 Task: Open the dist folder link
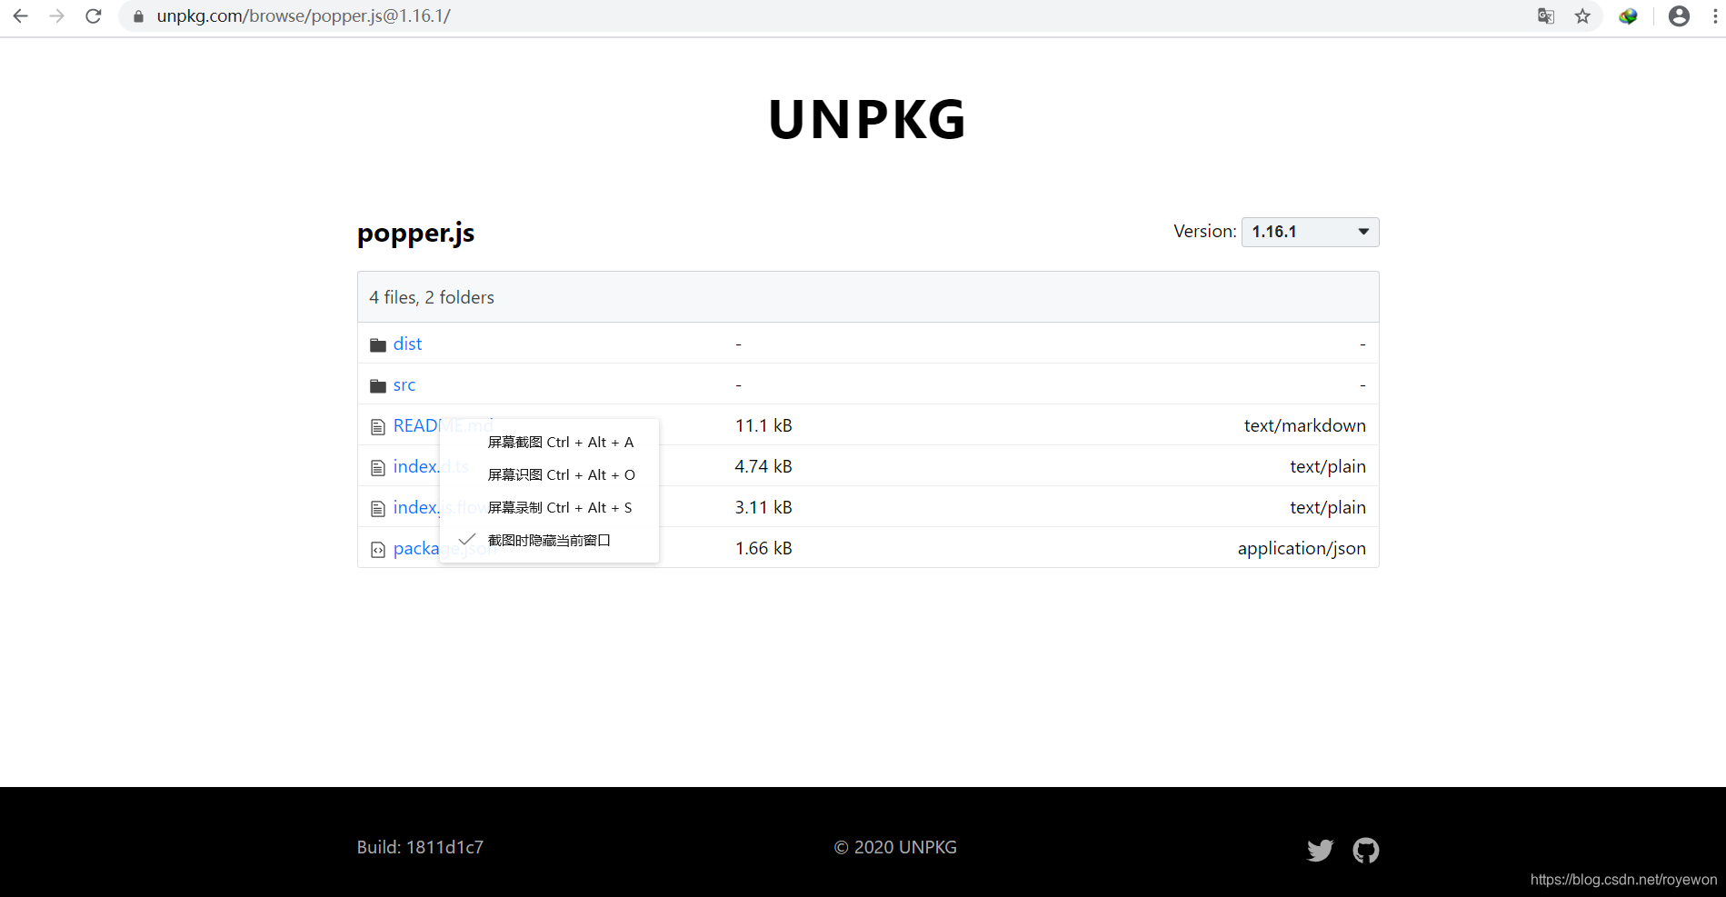(407, 344)
